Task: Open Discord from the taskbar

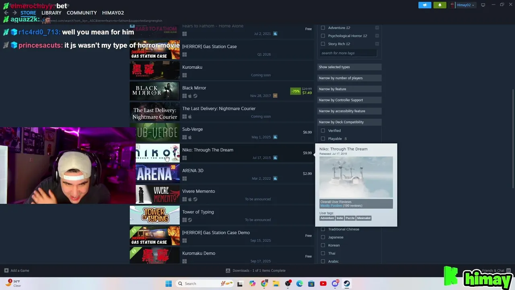Action: click(x=335, y=284)
